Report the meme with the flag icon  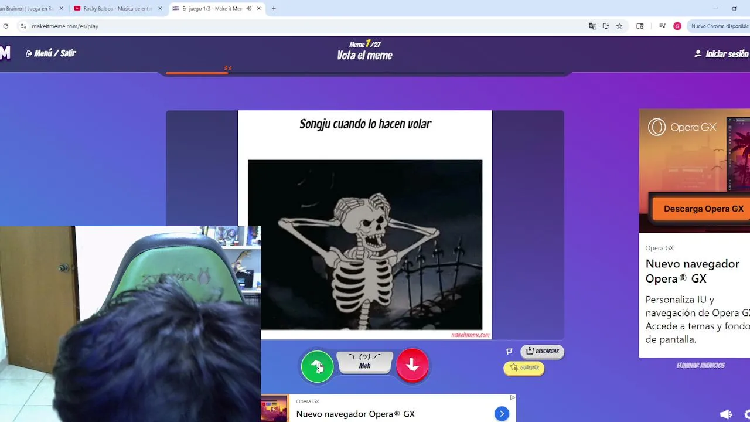pos(509,351)
